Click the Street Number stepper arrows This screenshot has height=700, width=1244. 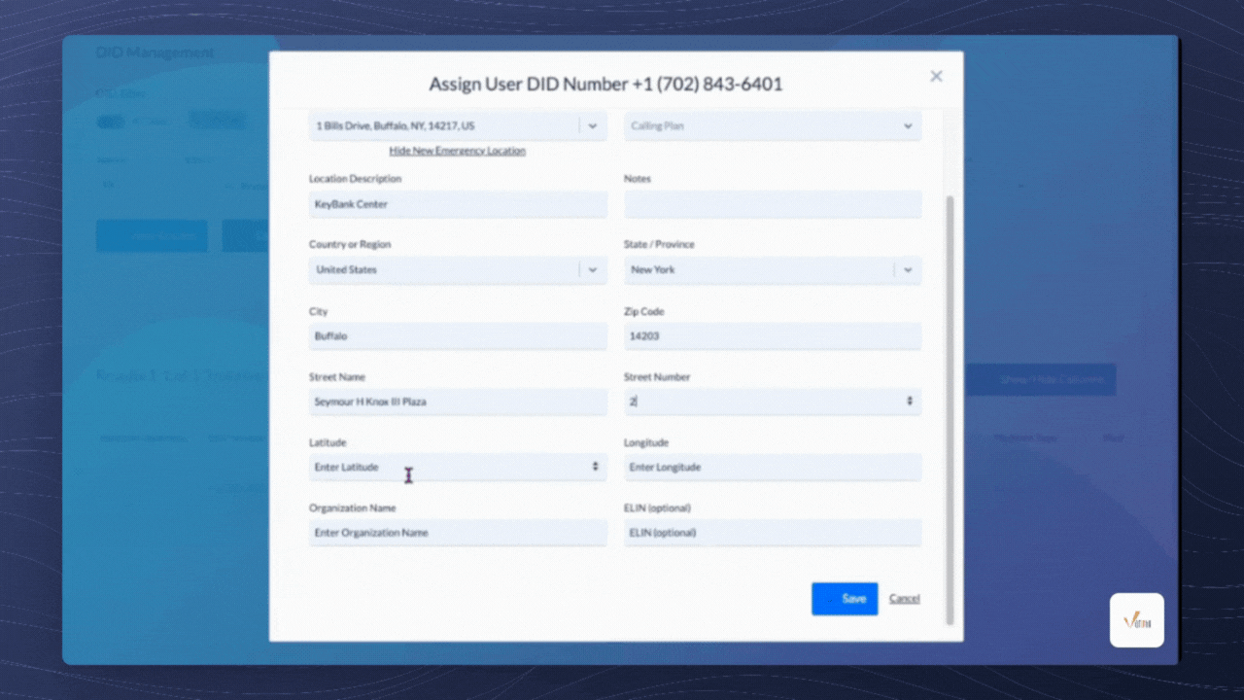coord(910,402)
